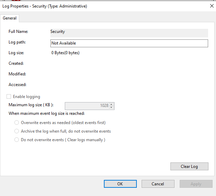Select Overwrite events as needed option
Screen dimensions: 216x196
coord(16,123)
